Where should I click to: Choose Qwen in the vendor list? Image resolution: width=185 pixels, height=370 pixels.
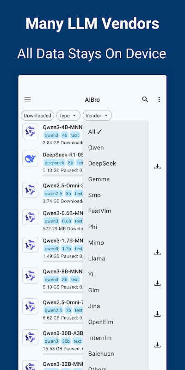coord(115,148)
